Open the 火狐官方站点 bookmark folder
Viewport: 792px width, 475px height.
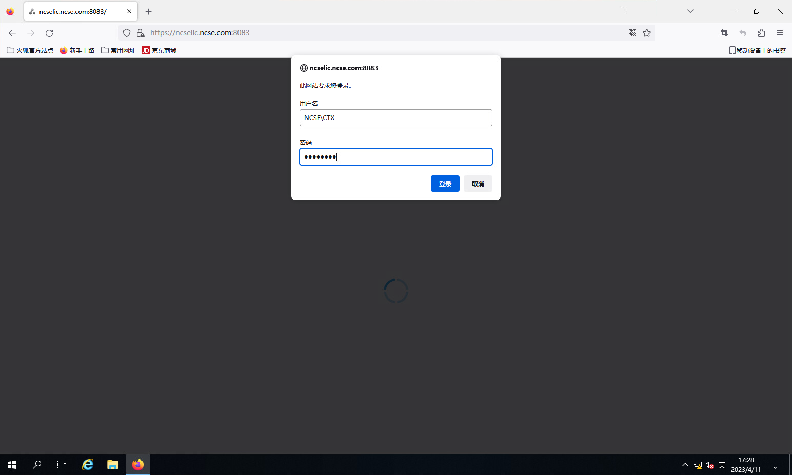click(x=30, y=50)
